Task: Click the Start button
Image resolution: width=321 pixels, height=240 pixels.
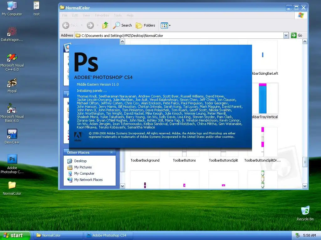Action: [x=15, y=235]
